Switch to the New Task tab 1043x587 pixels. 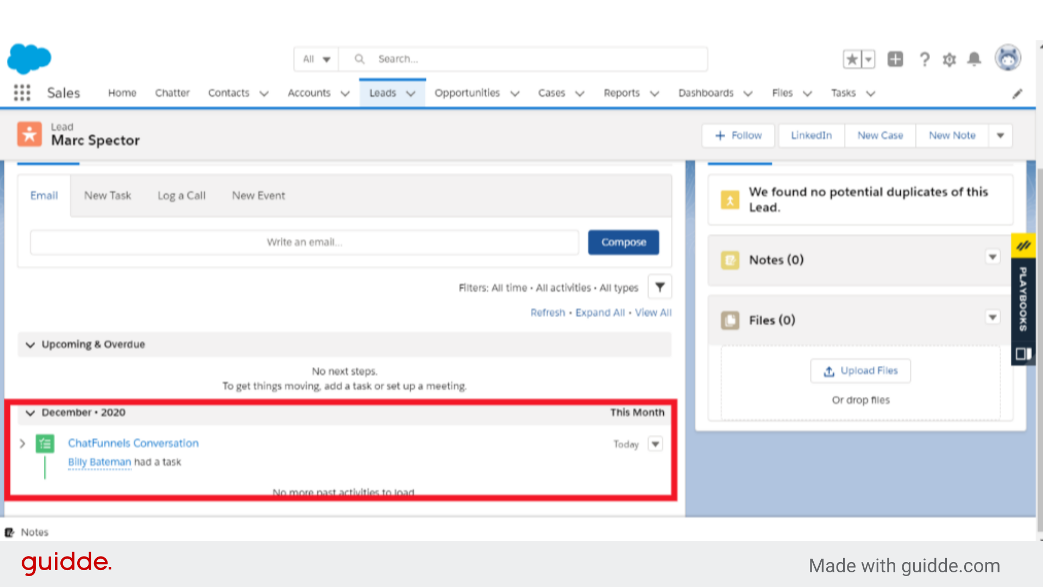point(108,196)
